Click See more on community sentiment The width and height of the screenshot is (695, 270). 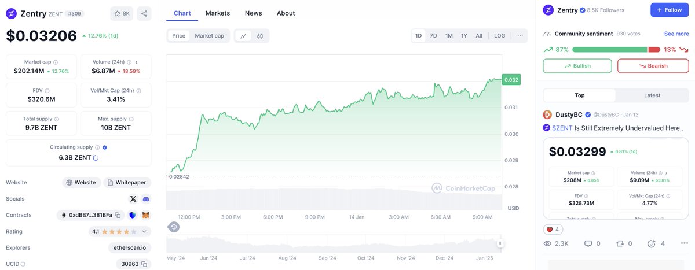click(x=676, y=34)
